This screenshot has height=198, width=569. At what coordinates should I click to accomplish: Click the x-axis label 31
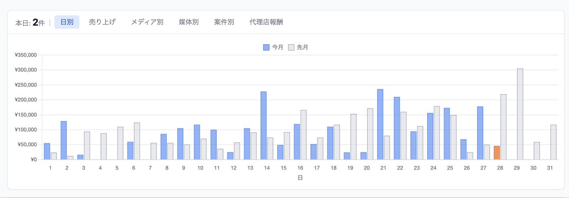pos(550,168)
